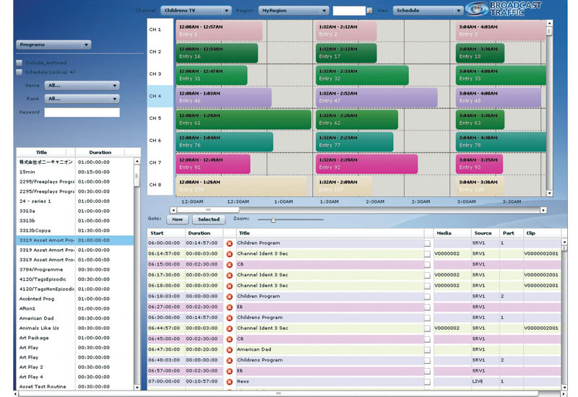Select the CH 1 channel row label

[160, 30]
